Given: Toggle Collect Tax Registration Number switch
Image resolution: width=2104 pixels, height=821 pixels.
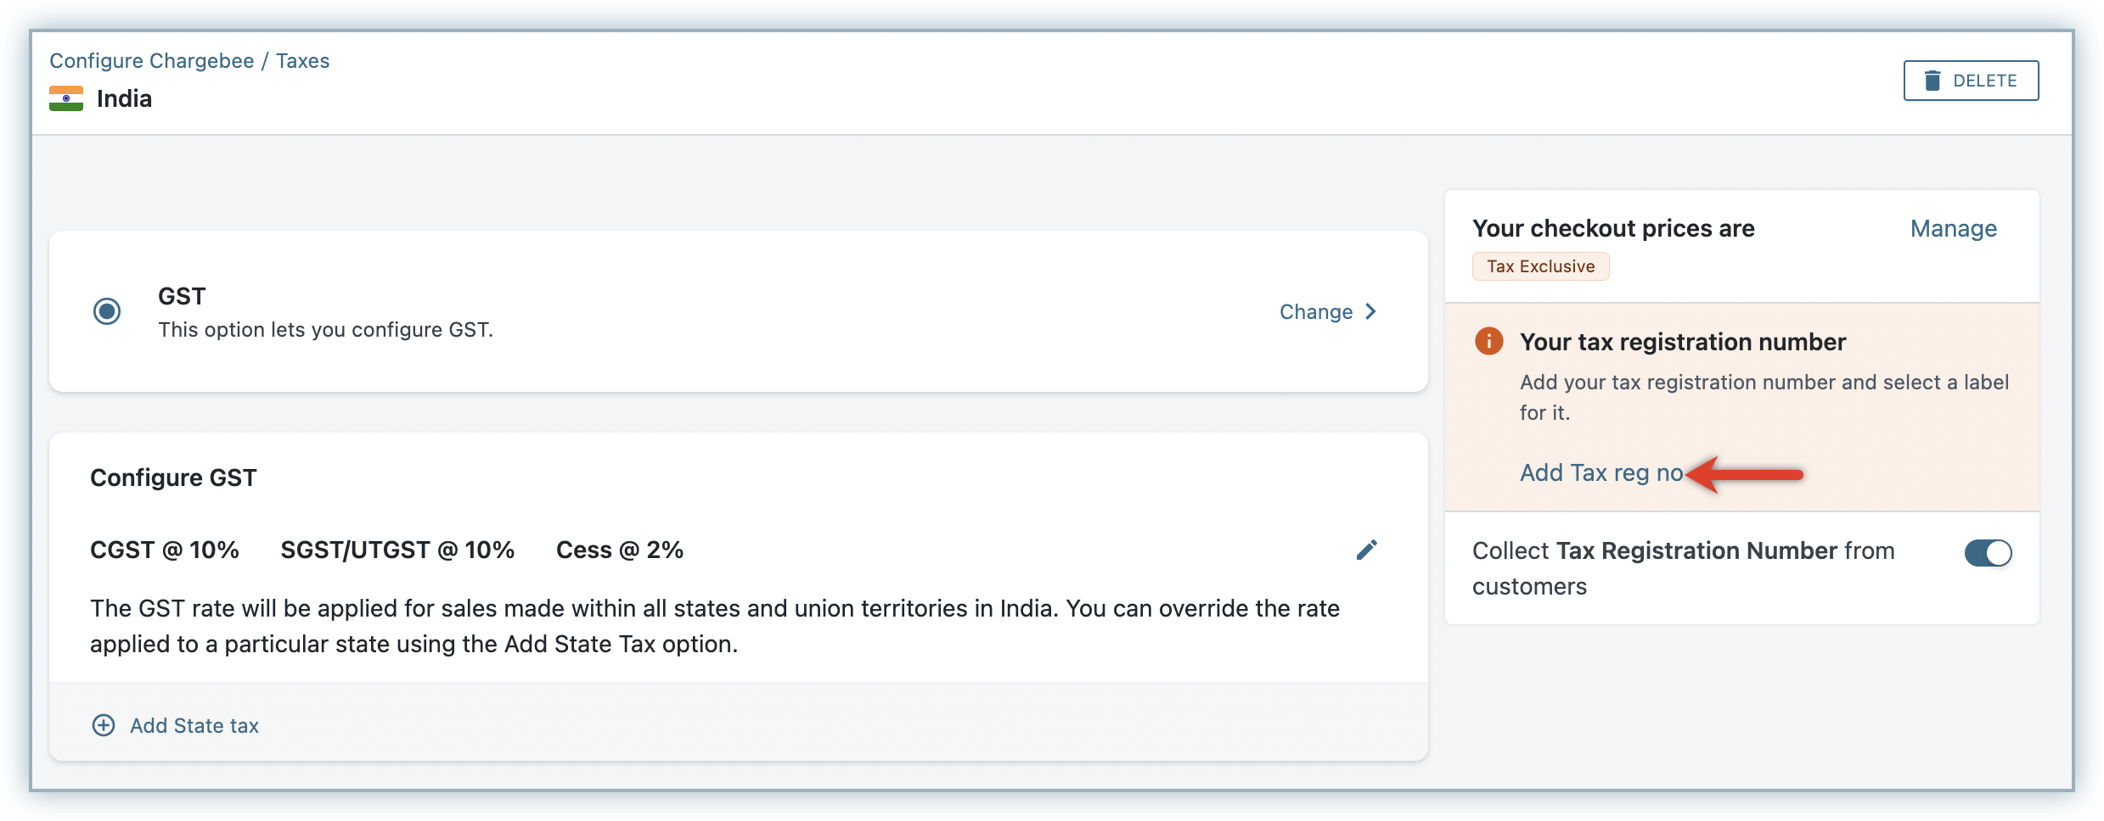Looking at the screenshot, I should pos(1987,553).
